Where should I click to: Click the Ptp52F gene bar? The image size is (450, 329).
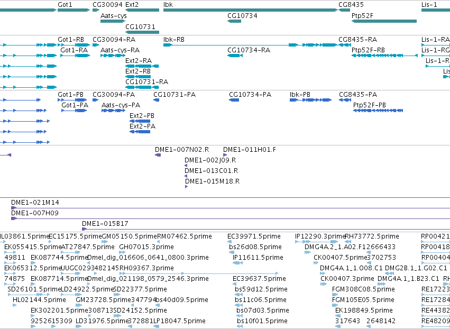click(x=384, y=21)
